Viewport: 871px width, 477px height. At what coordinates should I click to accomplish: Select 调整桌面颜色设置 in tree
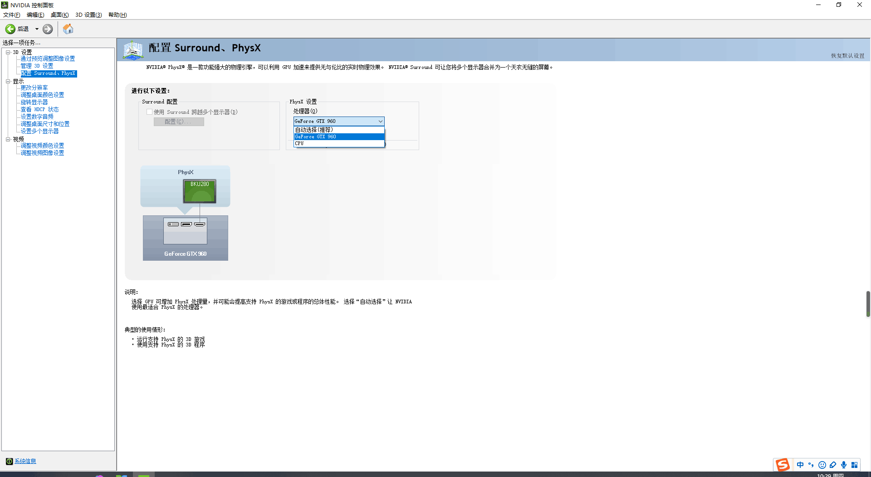coord(42,95)
